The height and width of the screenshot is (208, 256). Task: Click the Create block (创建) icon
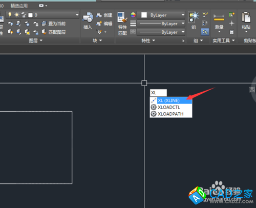coord(99,15)
